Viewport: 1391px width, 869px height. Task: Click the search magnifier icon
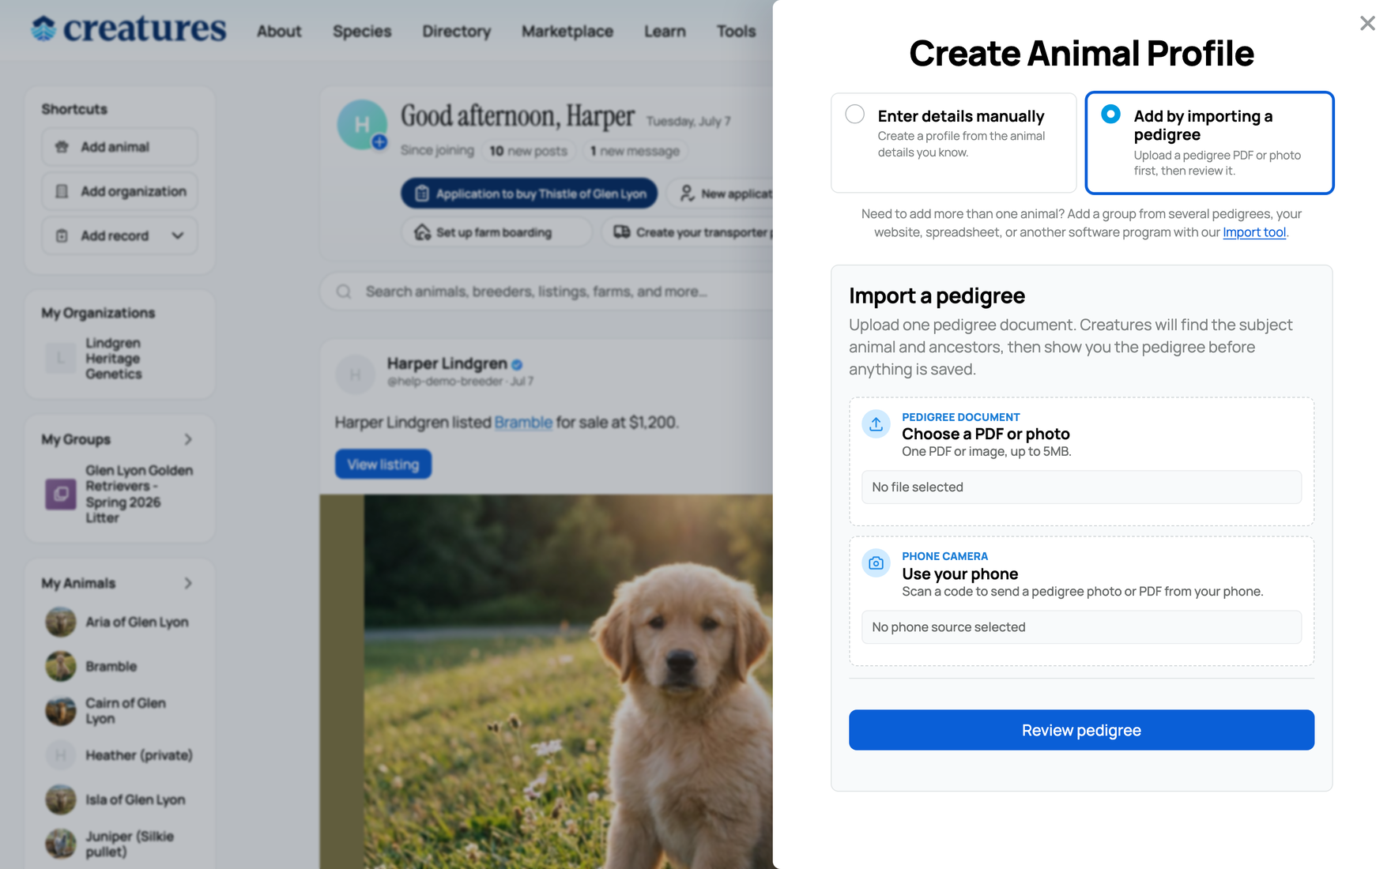(x=344, y=292)
